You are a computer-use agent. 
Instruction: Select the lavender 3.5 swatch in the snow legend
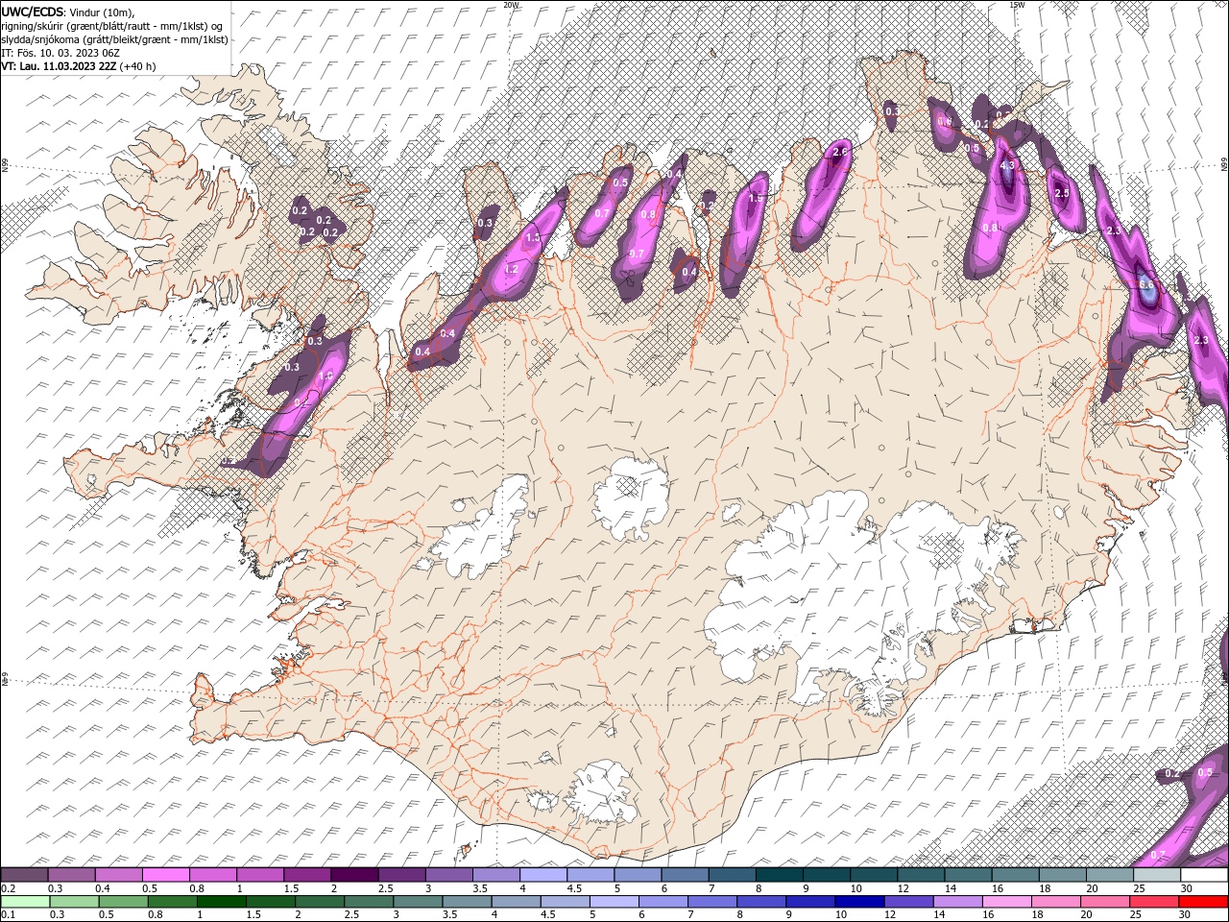tap(495, 875)
